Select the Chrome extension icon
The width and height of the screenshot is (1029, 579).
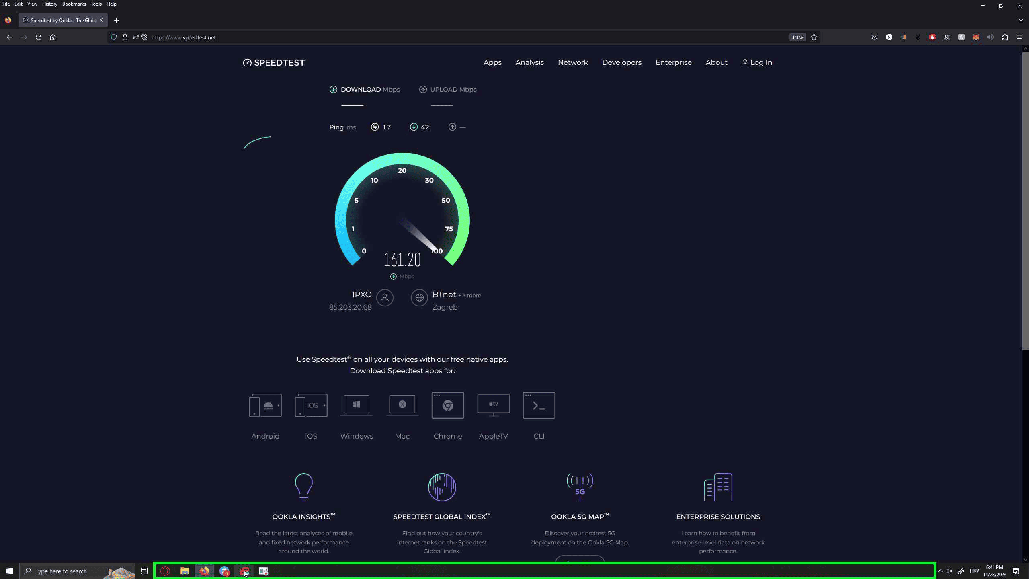[448, 405]
